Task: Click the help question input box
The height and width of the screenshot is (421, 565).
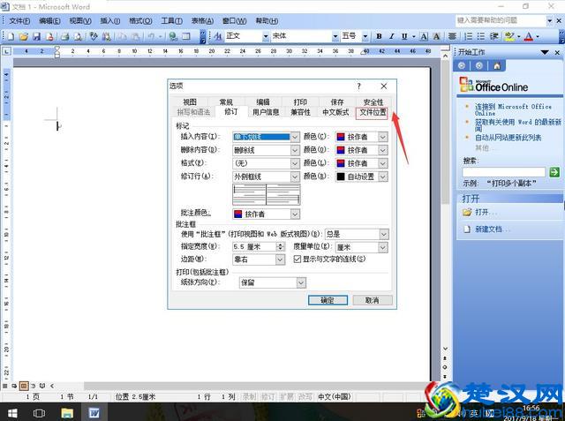Action: tap(501, 20)
